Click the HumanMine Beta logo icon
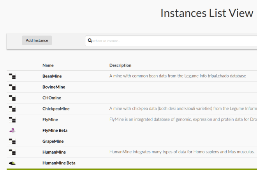The height and width of the screenshot is (170, 257). click(12, 163)
